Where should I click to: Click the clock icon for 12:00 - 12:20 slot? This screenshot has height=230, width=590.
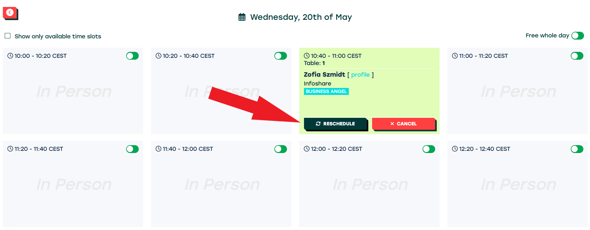(x=307, y=149)
